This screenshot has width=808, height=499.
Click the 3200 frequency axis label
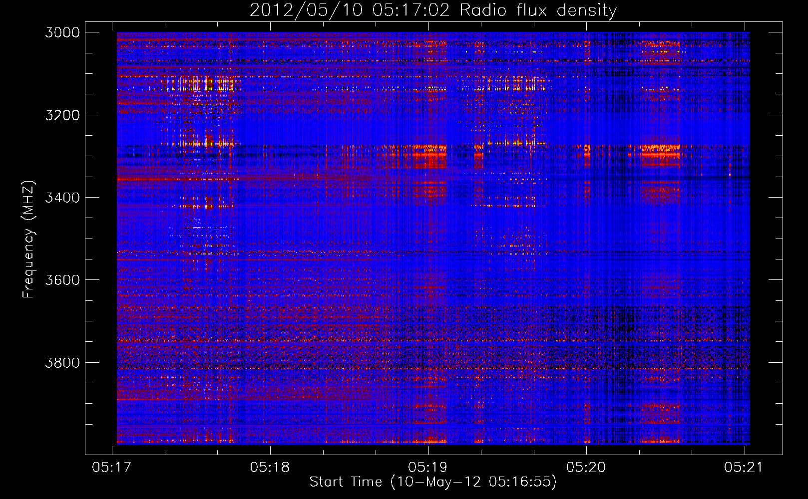click(62, 115)
